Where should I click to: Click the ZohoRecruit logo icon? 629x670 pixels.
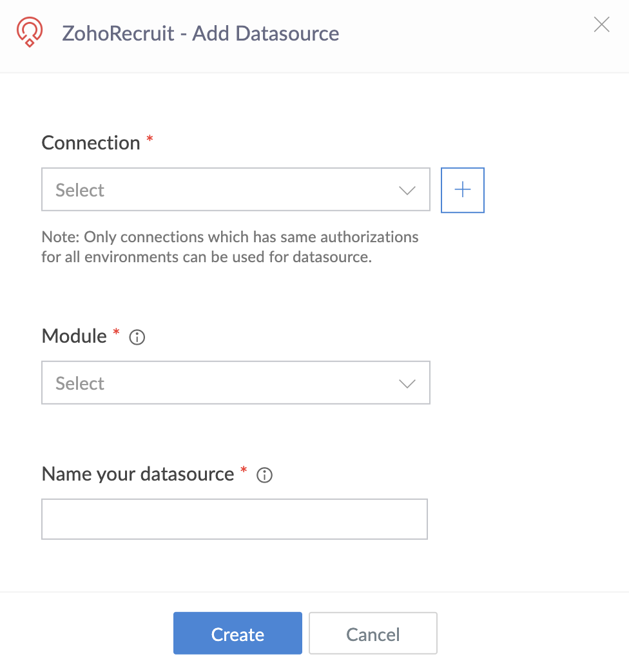coord(30,32)
